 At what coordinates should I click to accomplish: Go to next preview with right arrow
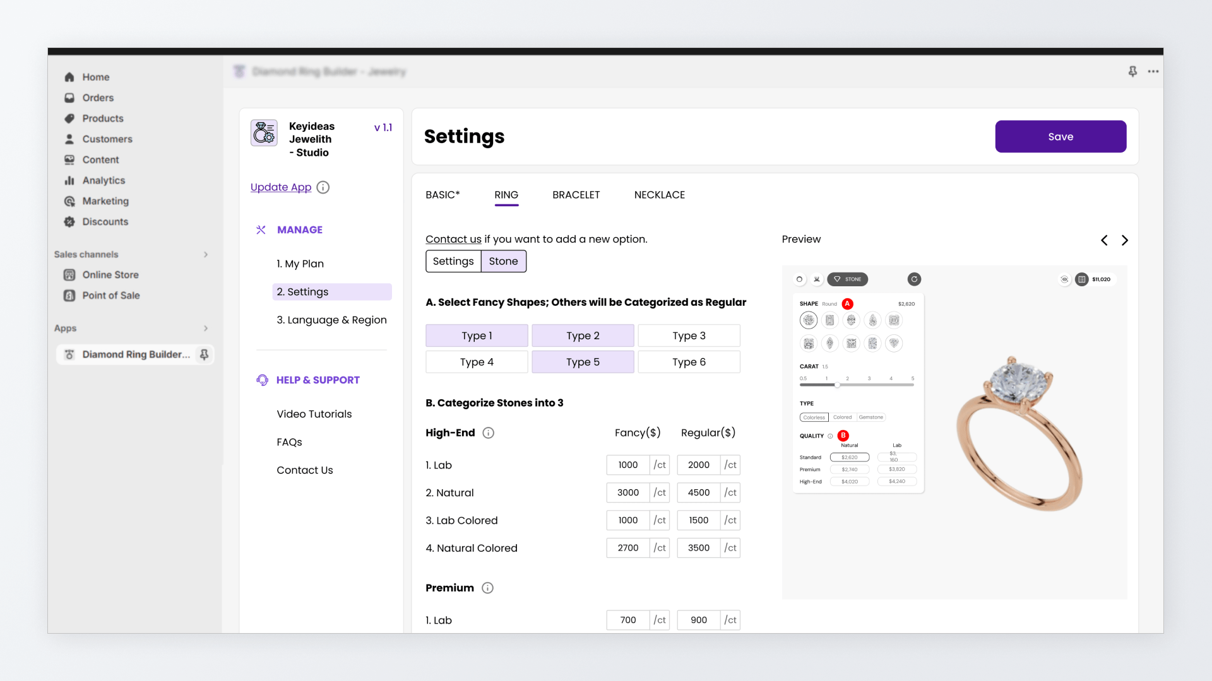[x=1125, y=240]
